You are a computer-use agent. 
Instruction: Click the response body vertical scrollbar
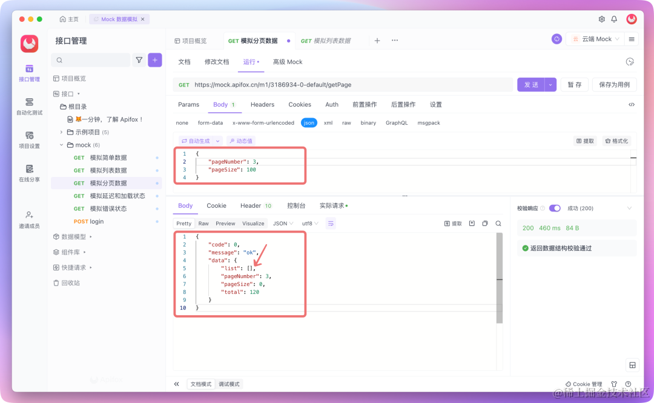(x=499, y=278)
